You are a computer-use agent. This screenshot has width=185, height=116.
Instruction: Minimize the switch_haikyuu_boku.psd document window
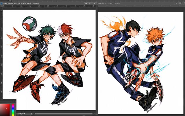(x=86, y=3)
